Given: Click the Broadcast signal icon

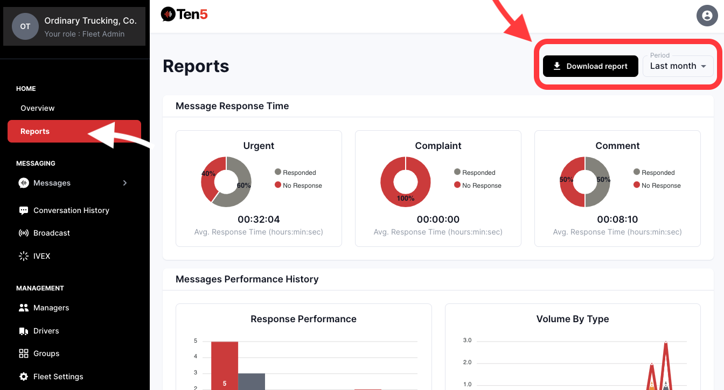Looking at the screenshot, I should (24, 233).
